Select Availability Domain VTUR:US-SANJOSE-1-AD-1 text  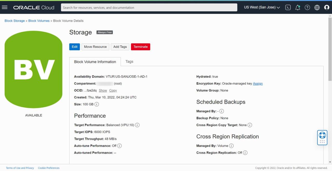click(111, 77)
